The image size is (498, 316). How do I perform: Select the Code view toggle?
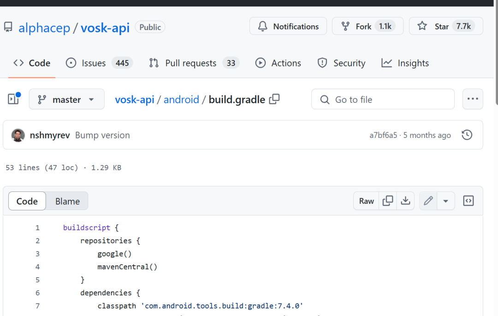coord(27,201)
